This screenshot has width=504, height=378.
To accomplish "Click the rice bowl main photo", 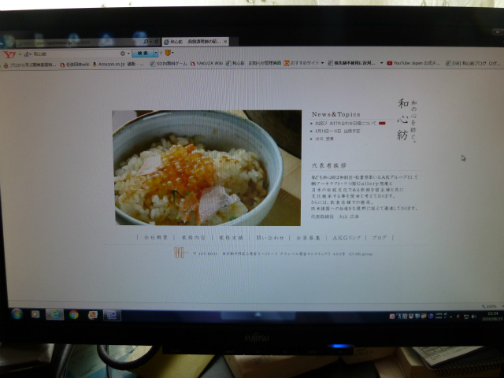I will click(x=206, y=168).
